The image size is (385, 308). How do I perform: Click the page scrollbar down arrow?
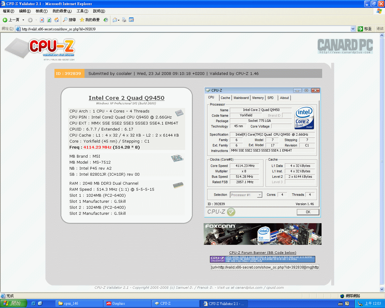(382, 289)
